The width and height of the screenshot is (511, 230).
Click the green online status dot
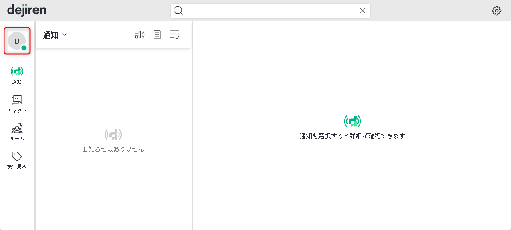24,48
